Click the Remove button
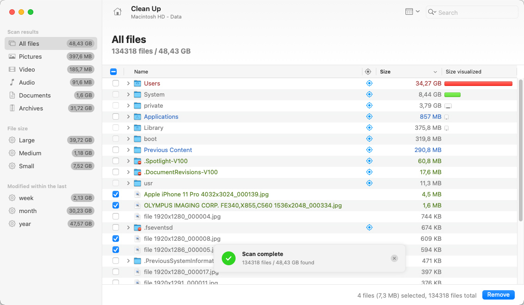The height and width of the screenshot is (305, 524). coord(498,294)
